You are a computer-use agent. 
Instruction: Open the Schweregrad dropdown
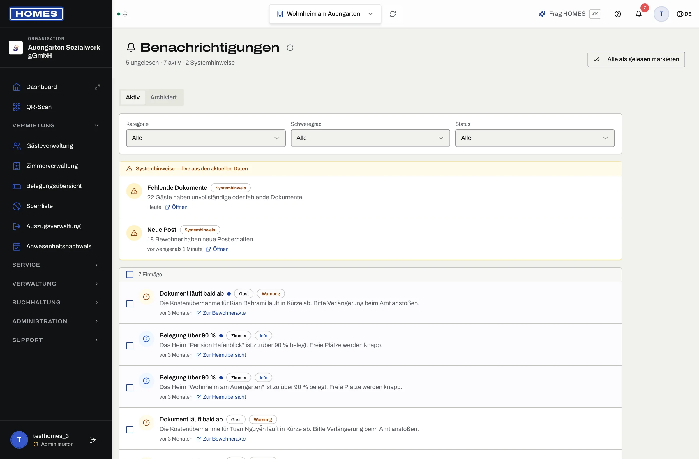[x=370, y=138]
